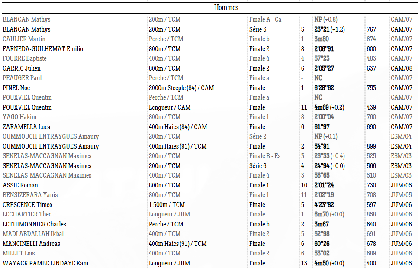Select event 1 500m / TCM
This screenshot has height=268, width=418.
(x=167, y=204)
